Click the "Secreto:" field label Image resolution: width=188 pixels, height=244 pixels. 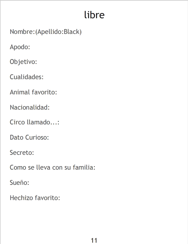[22, 153]
